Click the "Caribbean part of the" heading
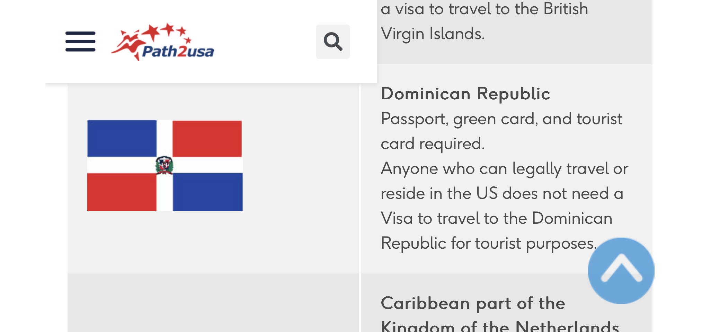The image size is (720, 332). tap(473, 303)
